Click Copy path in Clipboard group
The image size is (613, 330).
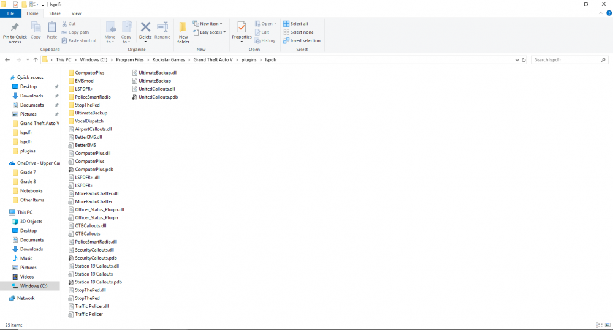tap(75, 32)
